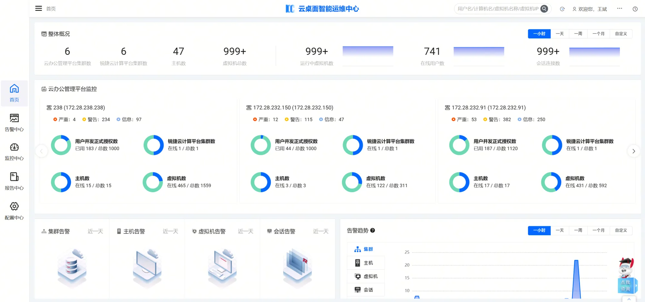645x302 pixels.
Task: Choose 自定义 time range in 整体概况
Action: point(621,34)
